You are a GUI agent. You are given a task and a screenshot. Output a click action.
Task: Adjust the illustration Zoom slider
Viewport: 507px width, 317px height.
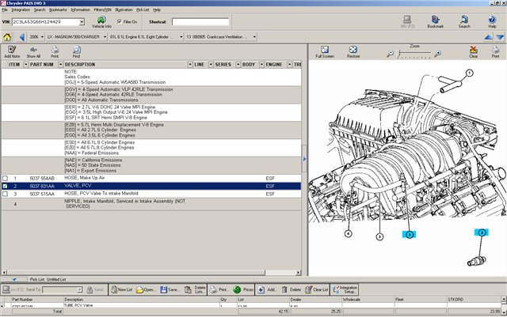click(415, 54)
